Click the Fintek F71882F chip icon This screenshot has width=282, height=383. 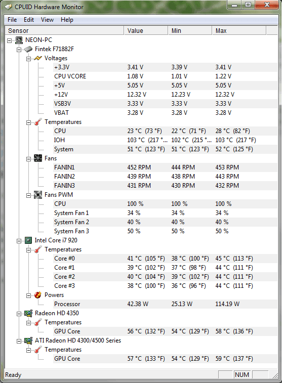(28, 49)
